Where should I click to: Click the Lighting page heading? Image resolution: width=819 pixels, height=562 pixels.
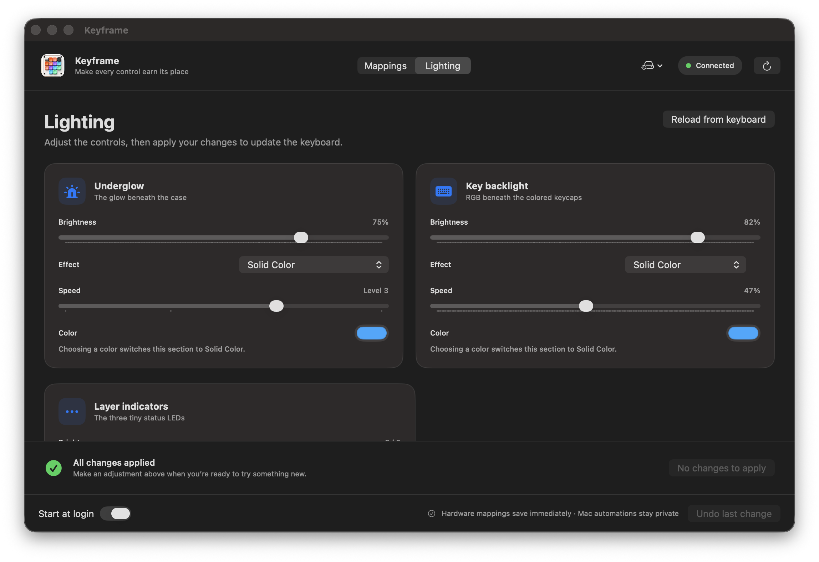(80, 122)
